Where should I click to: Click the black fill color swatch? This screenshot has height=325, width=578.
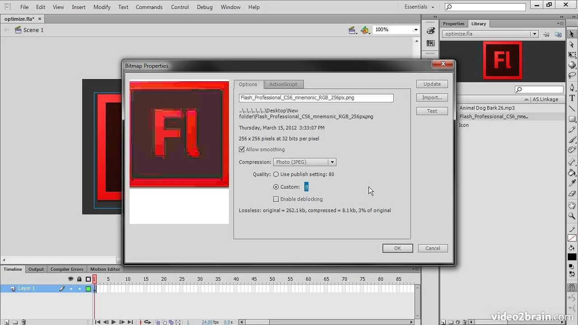click(572, 257)
